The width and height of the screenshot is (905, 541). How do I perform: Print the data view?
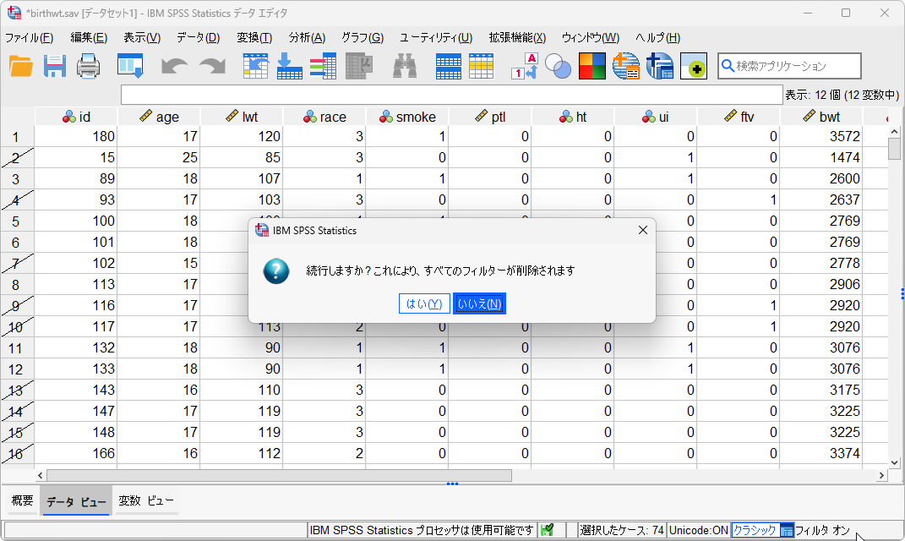88,66
